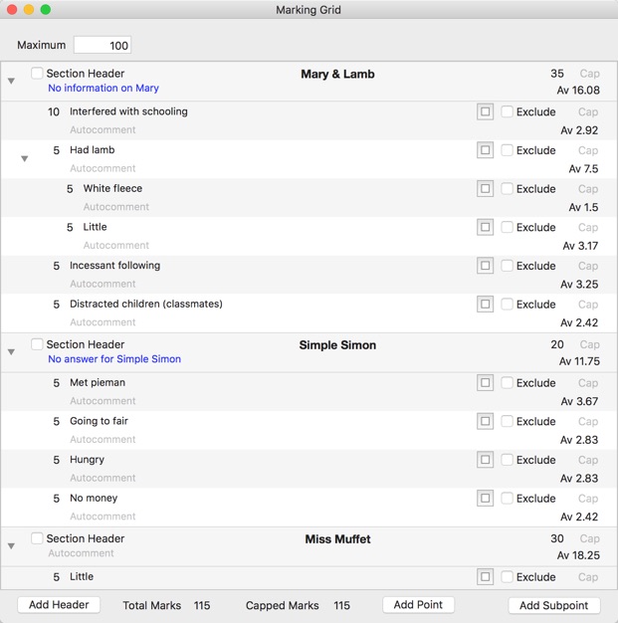This screenshot has height=623, width=618.
Task: Collapse the Had lamb subpoints triangle
Action: tap(25, 159)
